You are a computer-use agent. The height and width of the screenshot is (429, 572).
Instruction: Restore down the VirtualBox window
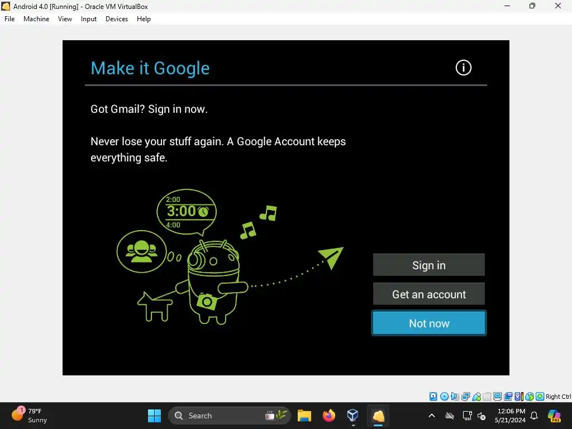point(532,6)
